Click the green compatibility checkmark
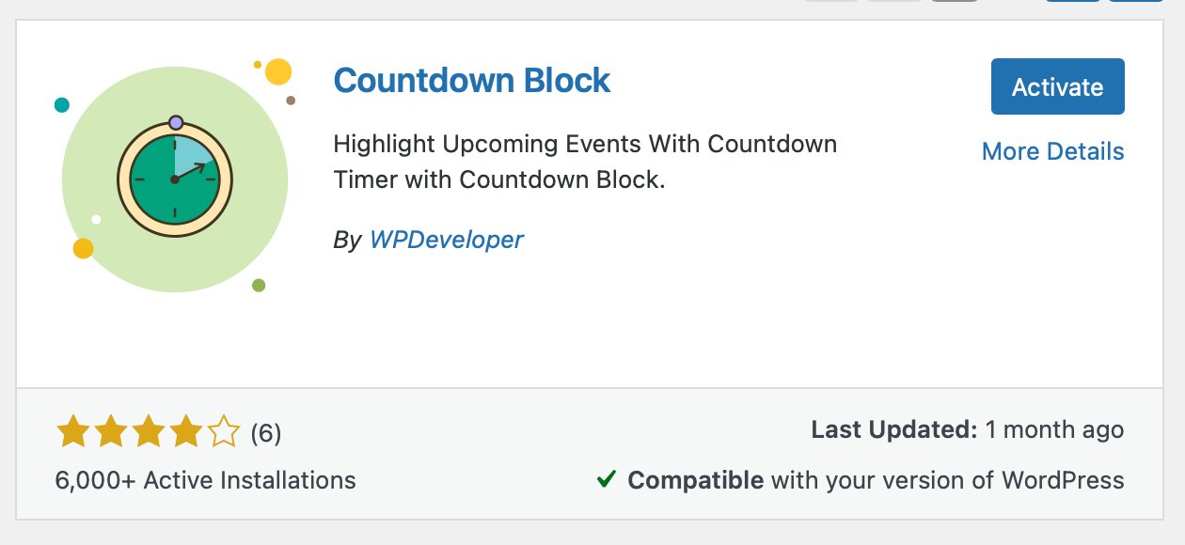 click(x=609, y=479)
